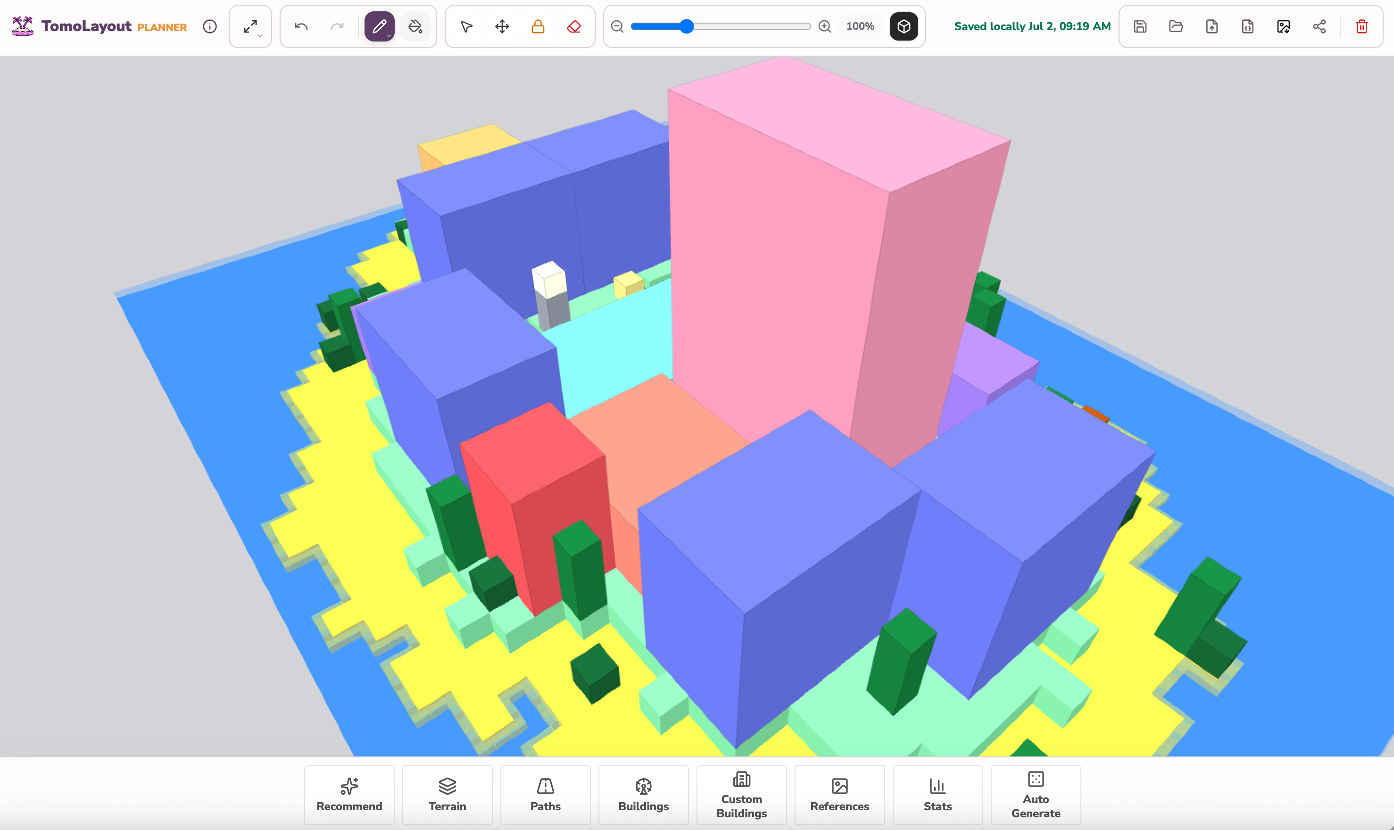This screenshot has width=1394, height=830.
Task: Share the layout via share icon
Action: click(1319, 26)
